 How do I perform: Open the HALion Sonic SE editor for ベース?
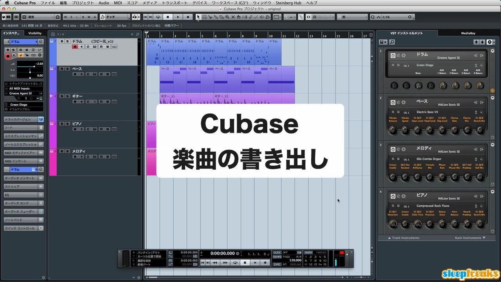click(x=398, y=101)
